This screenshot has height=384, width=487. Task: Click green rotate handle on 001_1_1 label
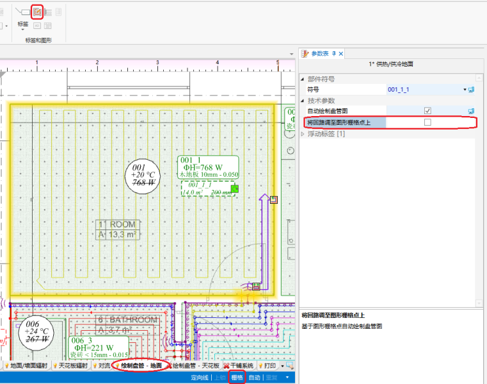(x=235, y=189)
